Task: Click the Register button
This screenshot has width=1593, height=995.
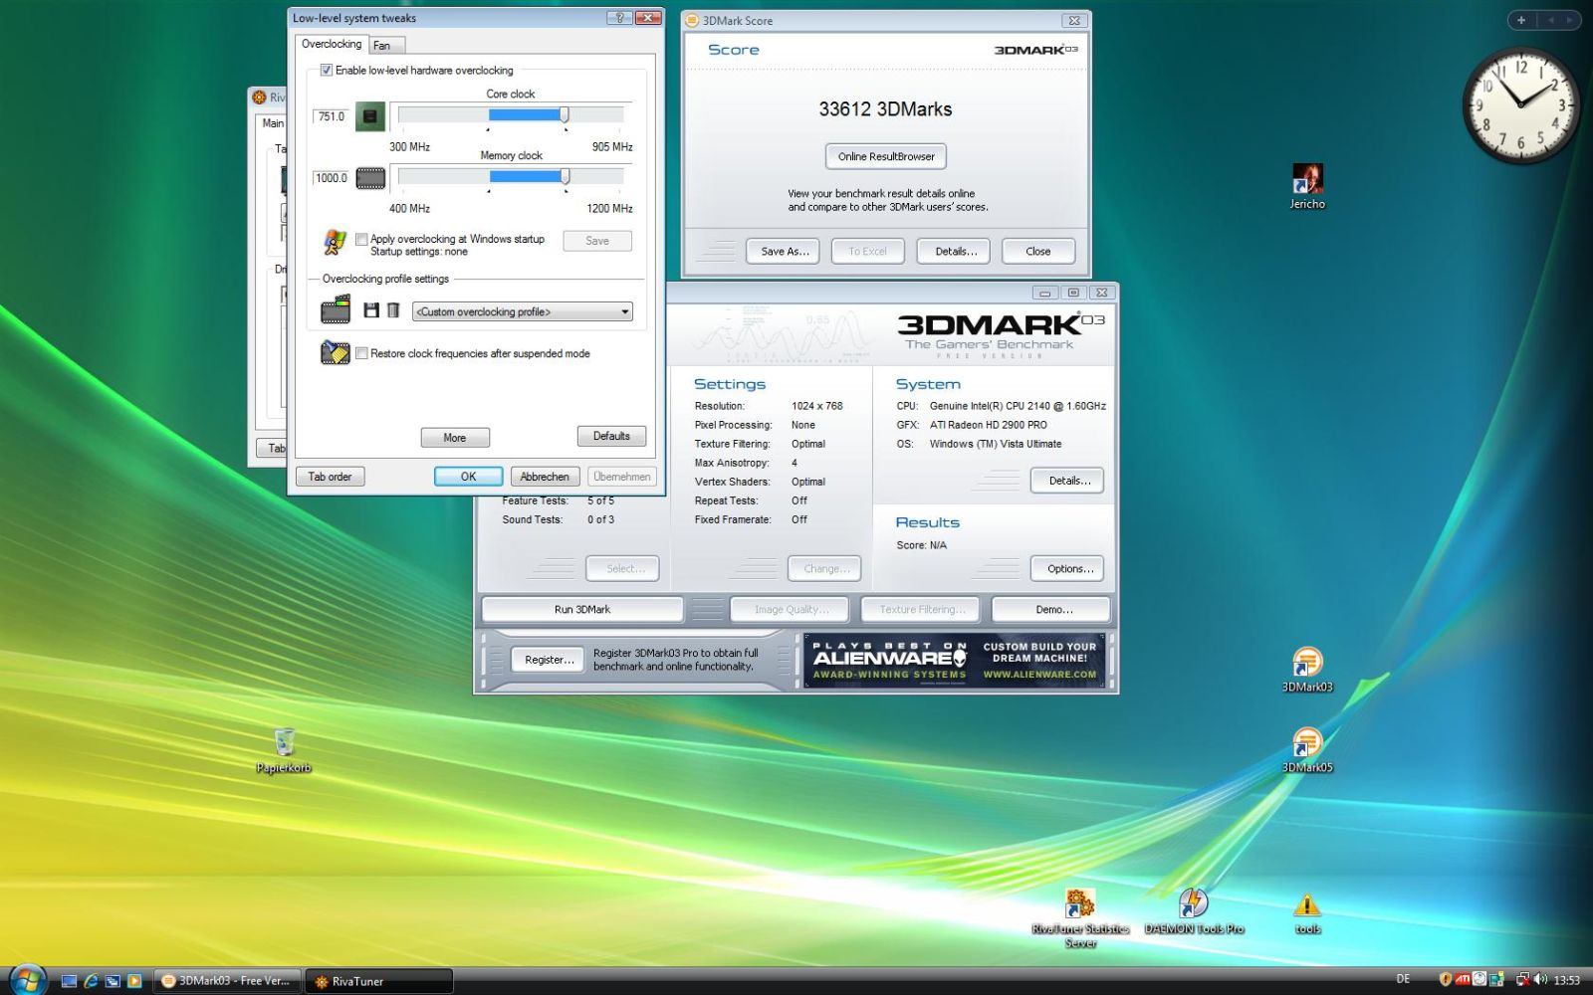Action: pos(549,659)
